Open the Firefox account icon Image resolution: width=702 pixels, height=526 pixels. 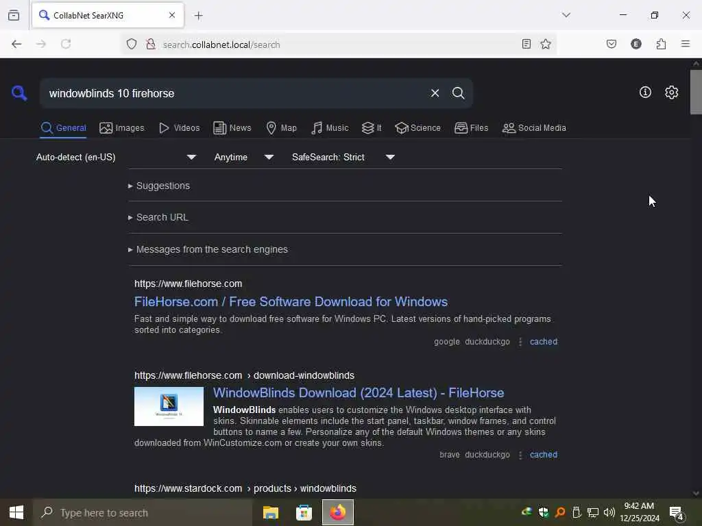[636, 44]
